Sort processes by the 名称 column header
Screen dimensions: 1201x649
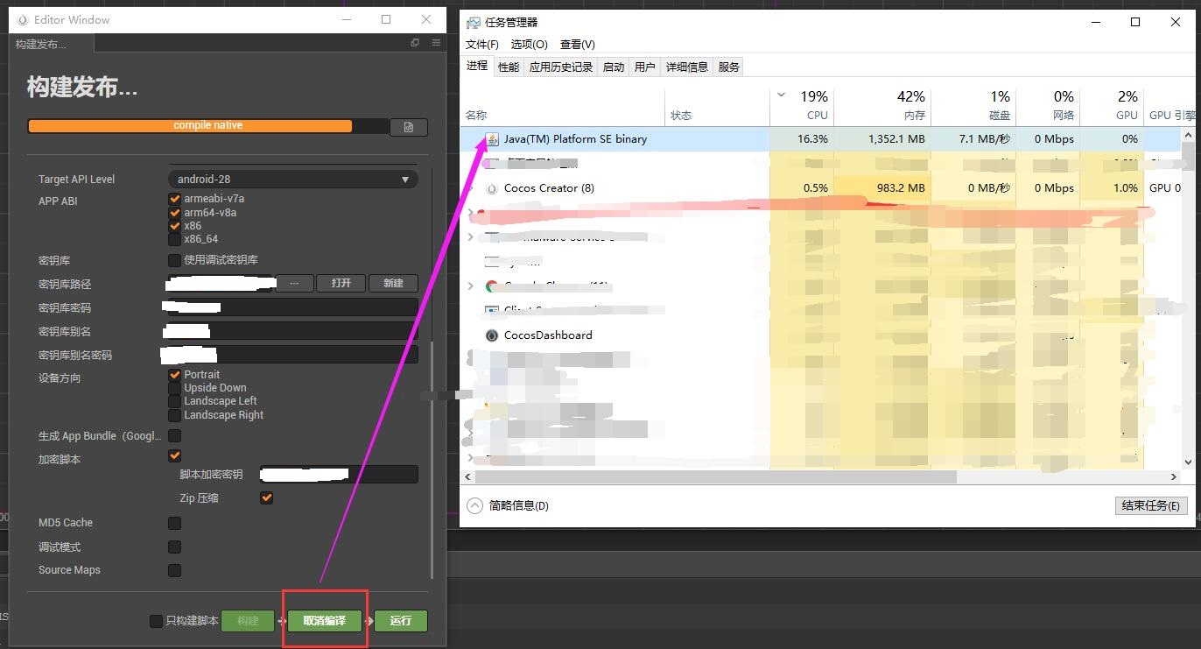(x=565, y=107)
